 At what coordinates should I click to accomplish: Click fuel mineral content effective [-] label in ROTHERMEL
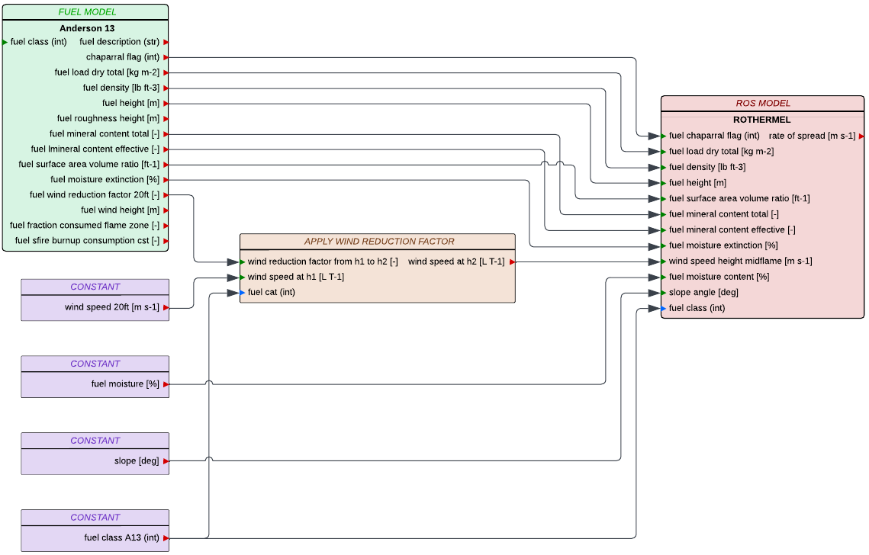click(x=732, y=230)
